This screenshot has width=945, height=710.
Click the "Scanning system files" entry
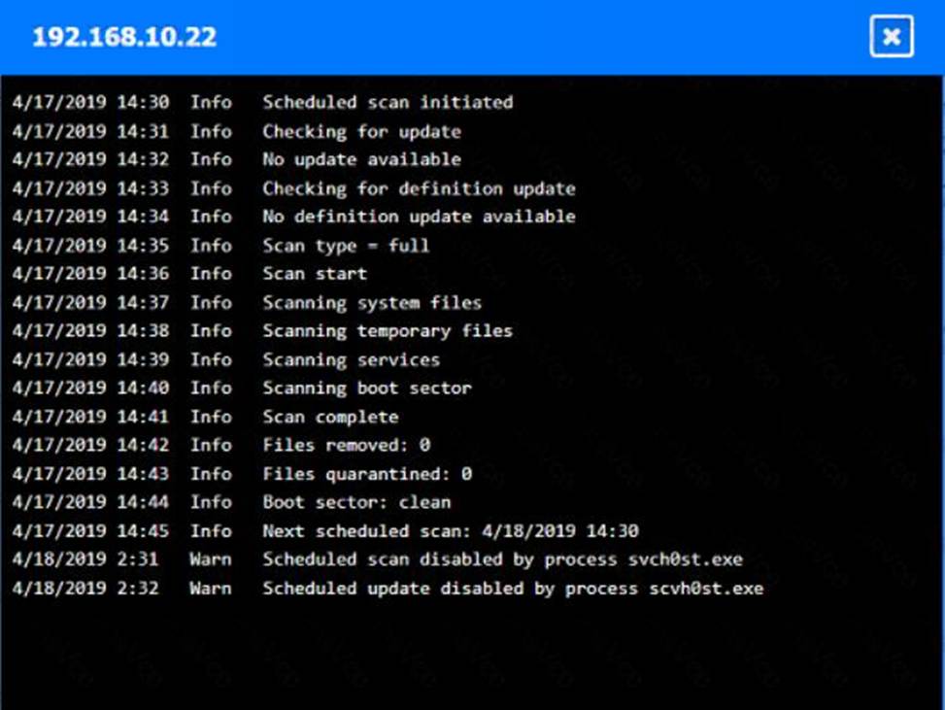[372, 303]
